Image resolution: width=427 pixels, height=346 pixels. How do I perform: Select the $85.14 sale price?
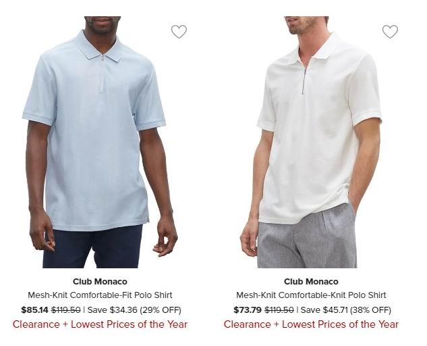pyautogui.click(x=34, y=310)
